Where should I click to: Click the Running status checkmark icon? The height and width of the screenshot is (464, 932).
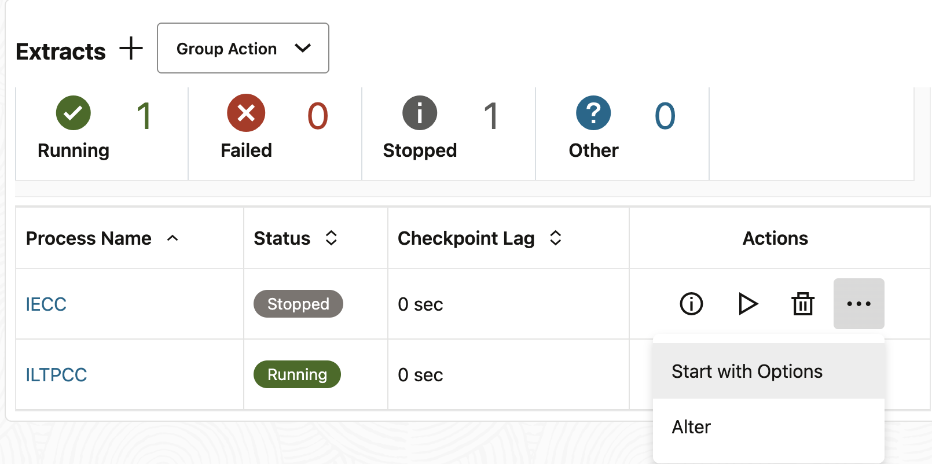point(73,113)
